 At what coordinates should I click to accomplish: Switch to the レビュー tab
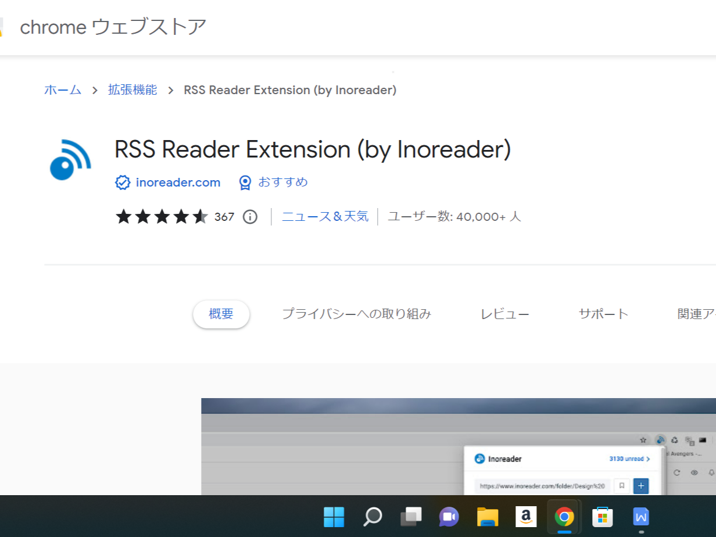click(505, 314)
